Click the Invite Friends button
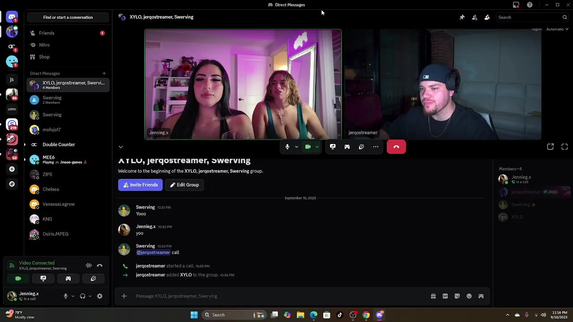573x322 pixels. coord(140,185)
